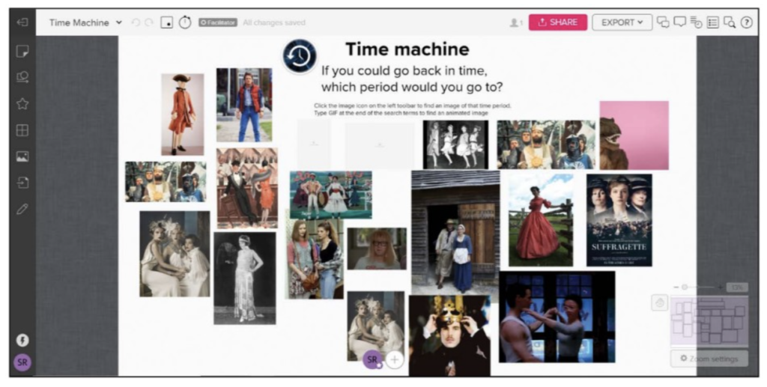
Task: Click the participants count icon
Action: coord(516,22)
